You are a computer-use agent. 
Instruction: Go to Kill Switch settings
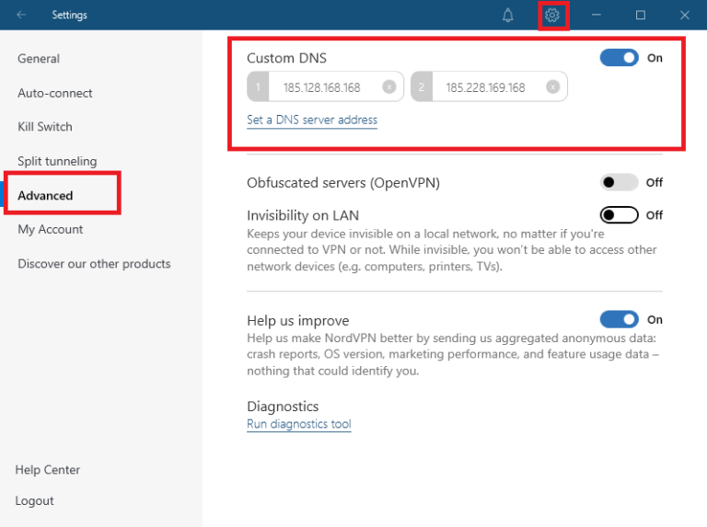(45, 127)
